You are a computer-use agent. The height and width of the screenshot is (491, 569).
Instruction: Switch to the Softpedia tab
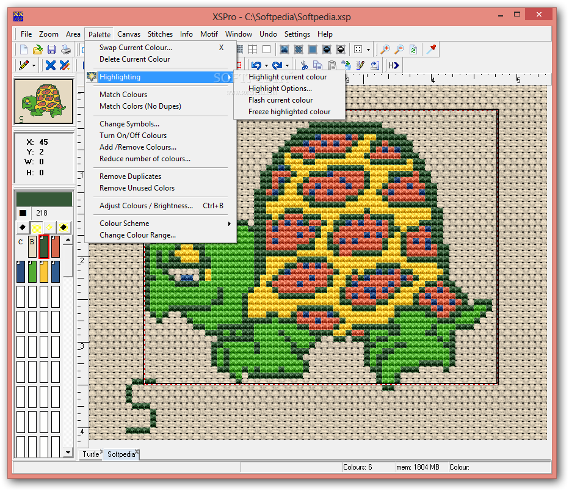pyautogui.click(x=121, y=454)
